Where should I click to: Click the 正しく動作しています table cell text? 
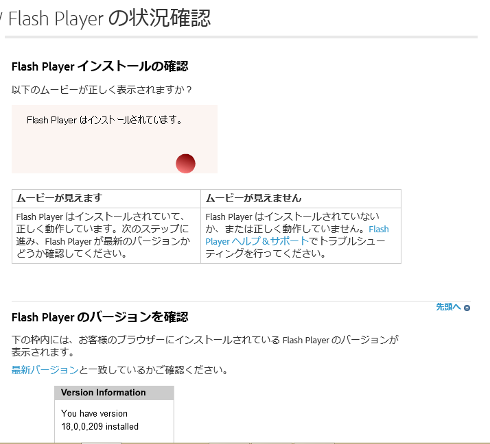(x=103, y=235)
